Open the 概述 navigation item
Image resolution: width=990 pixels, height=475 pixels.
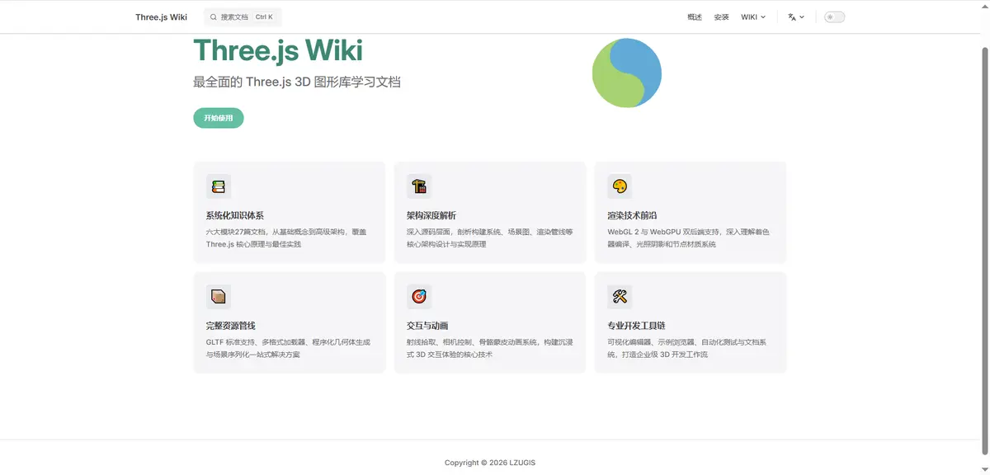694,16
